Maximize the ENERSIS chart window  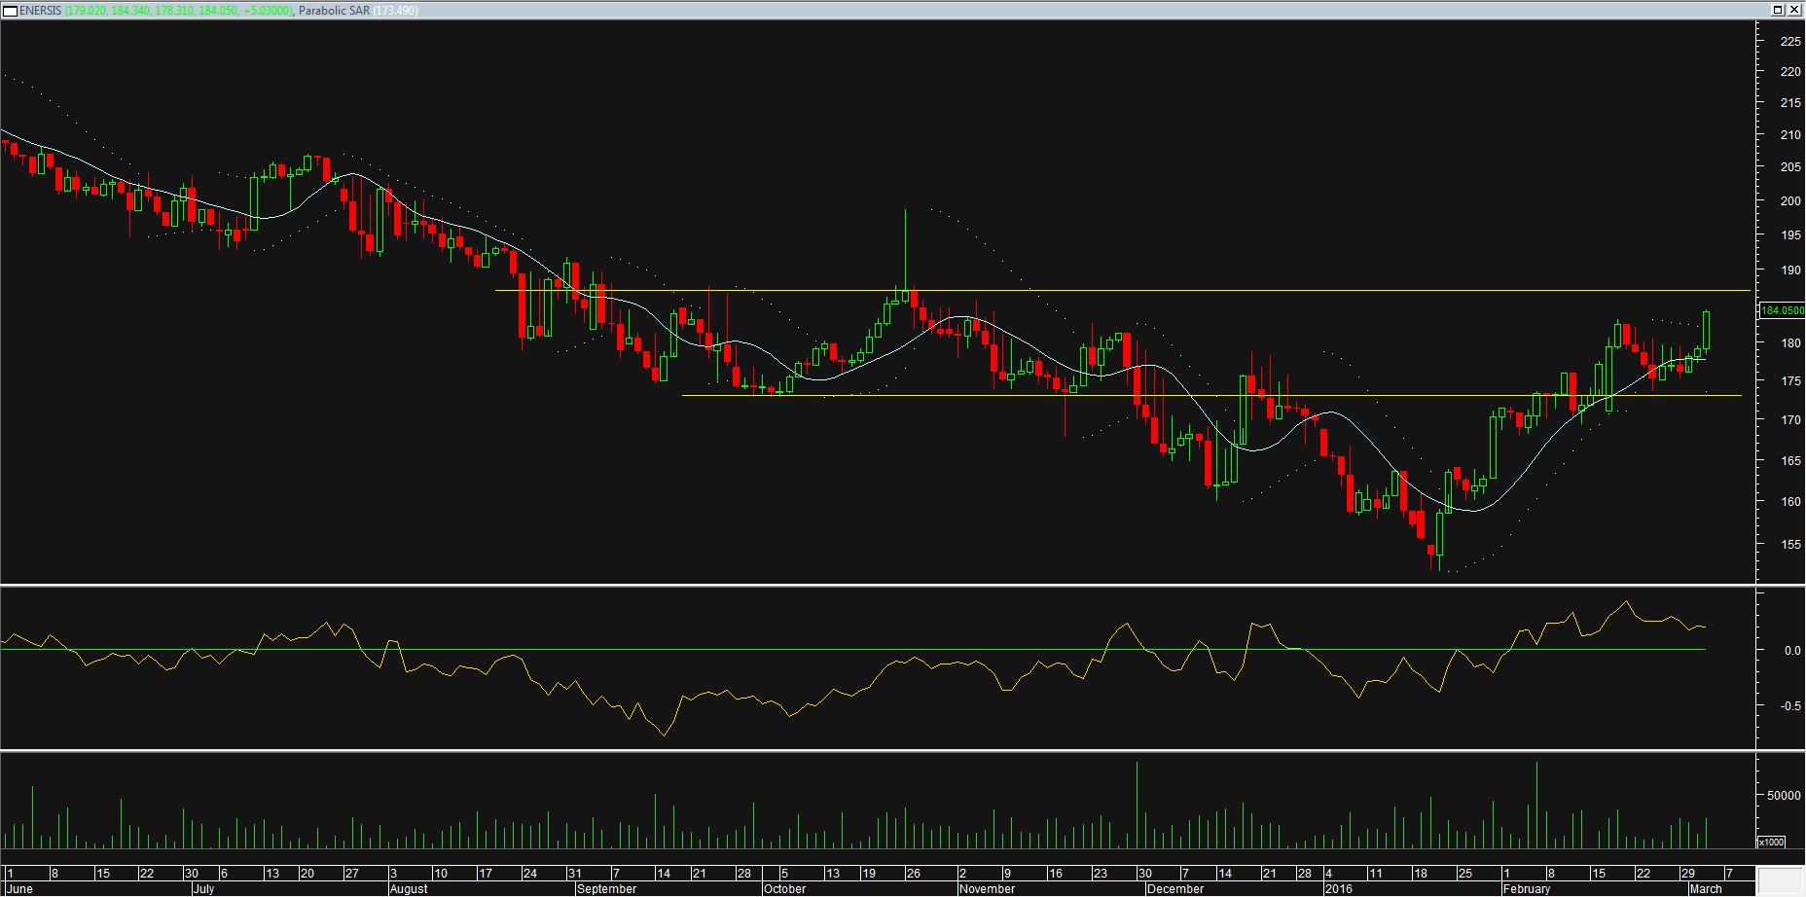point(1777,10)
